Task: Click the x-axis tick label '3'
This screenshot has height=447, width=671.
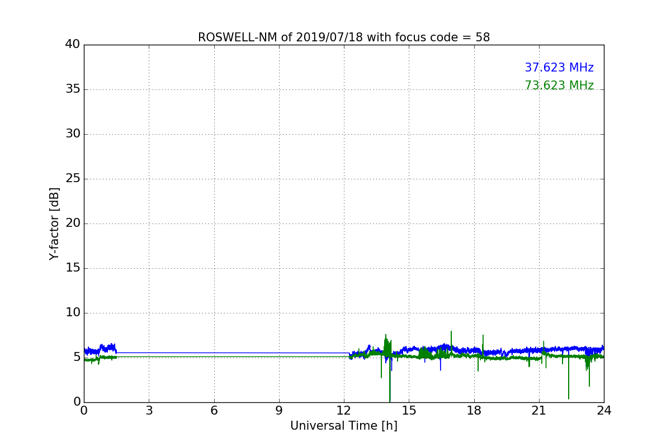Action: tap(149, 410)
